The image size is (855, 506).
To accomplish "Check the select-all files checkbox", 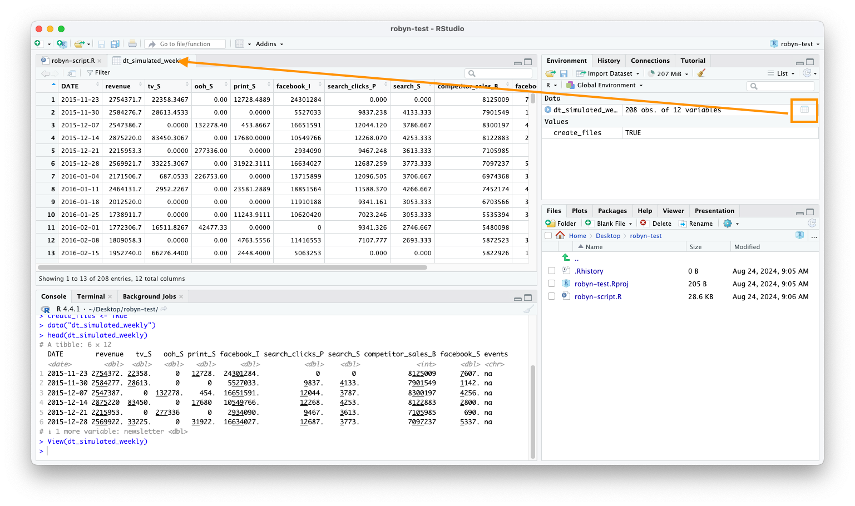I will 548,235.
